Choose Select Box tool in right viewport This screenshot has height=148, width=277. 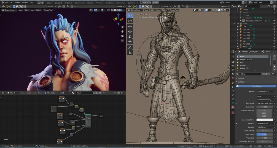tap(130, 15)
